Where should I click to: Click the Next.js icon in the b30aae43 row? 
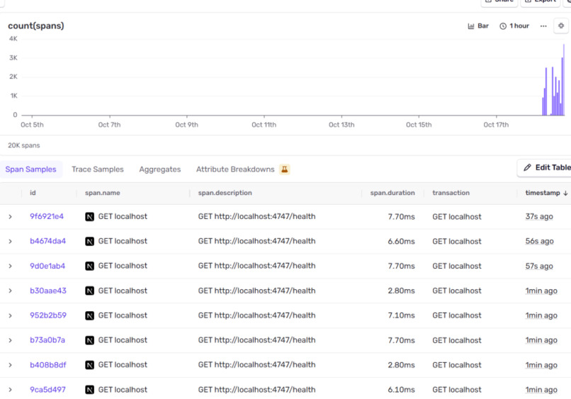89,291
